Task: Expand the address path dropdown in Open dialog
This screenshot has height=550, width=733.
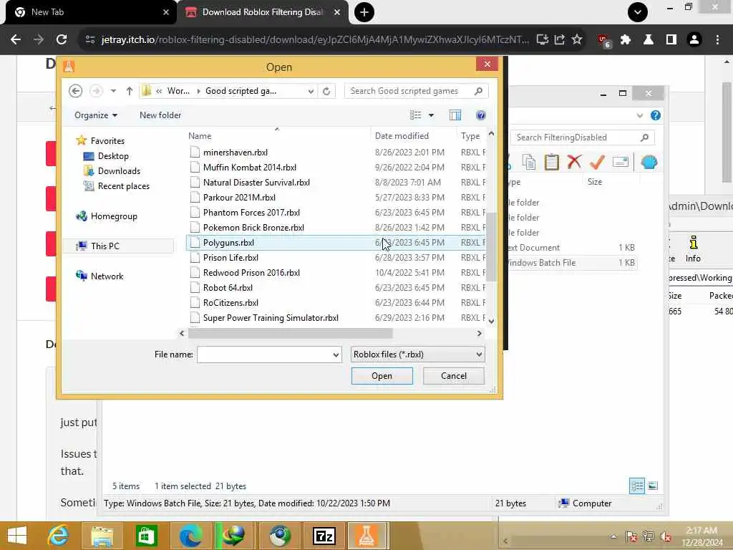Action: tap(311, 91)
